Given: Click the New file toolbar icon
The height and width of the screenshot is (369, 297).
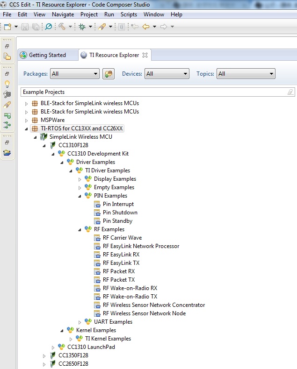Looking at the screenshot, I should [7, 27].
